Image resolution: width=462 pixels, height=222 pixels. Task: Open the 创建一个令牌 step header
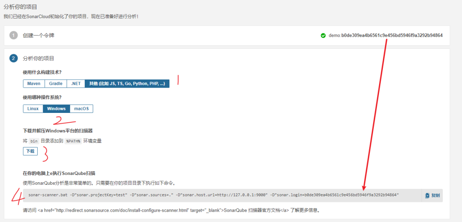(38, 36)
